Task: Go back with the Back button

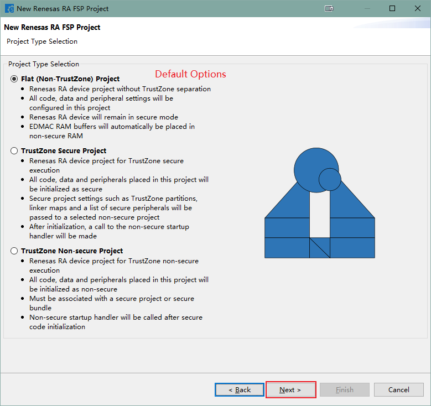Action: coord(240,390)
